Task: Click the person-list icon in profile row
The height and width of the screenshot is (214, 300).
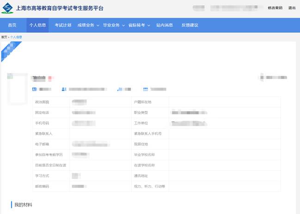Action: tap(64, 89)
